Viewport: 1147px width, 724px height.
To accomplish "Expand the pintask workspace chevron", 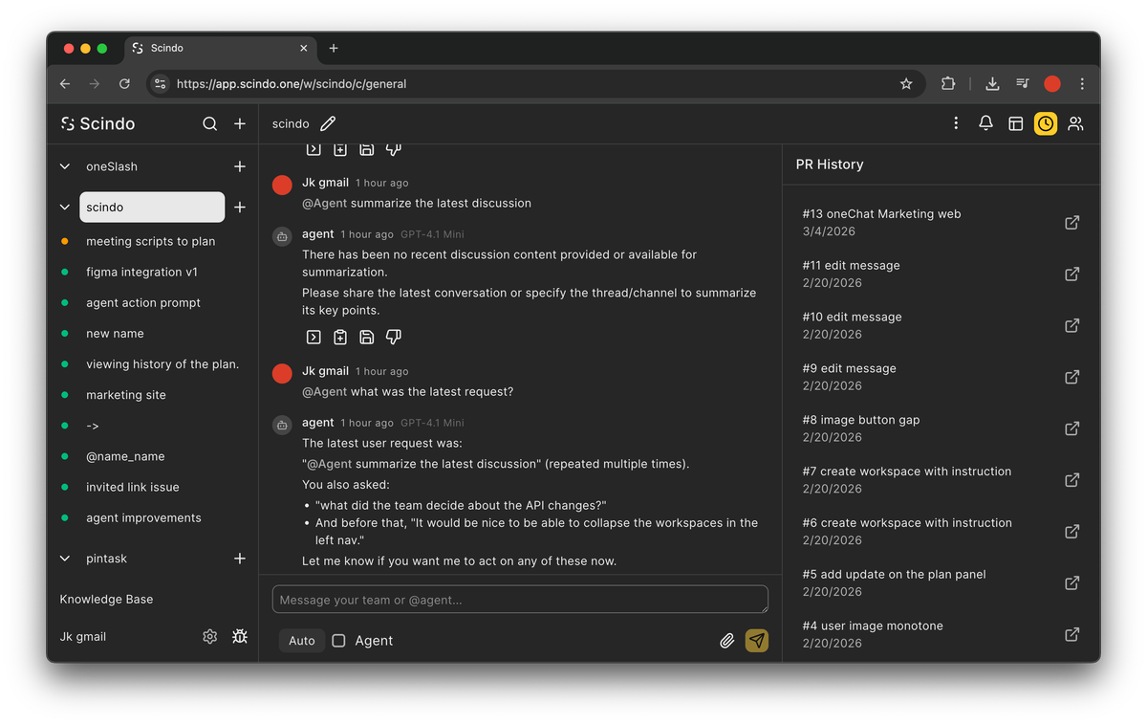I will coord(65,559).
